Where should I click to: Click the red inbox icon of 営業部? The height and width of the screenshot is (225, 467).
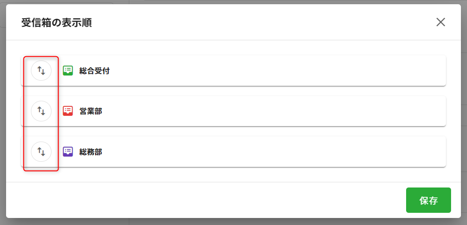pos(68,111)
